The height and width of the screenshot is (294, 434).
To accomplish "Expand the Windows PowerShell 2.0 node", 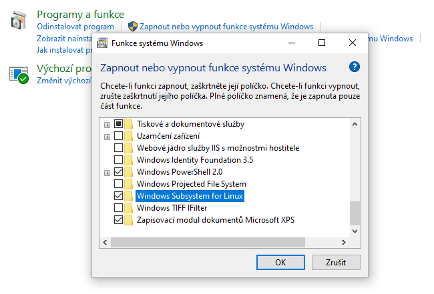I will [107, 172].
